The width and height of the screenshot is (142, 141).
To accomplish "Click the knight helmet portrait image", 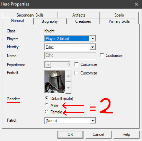I will (x=55, y=82).
